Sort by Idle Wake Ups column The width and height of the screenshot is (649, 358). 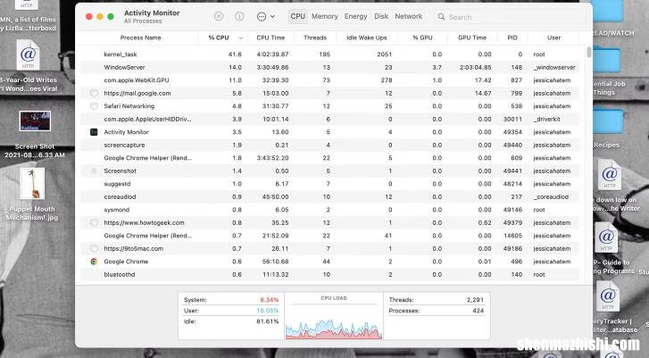tap(367, 37)
